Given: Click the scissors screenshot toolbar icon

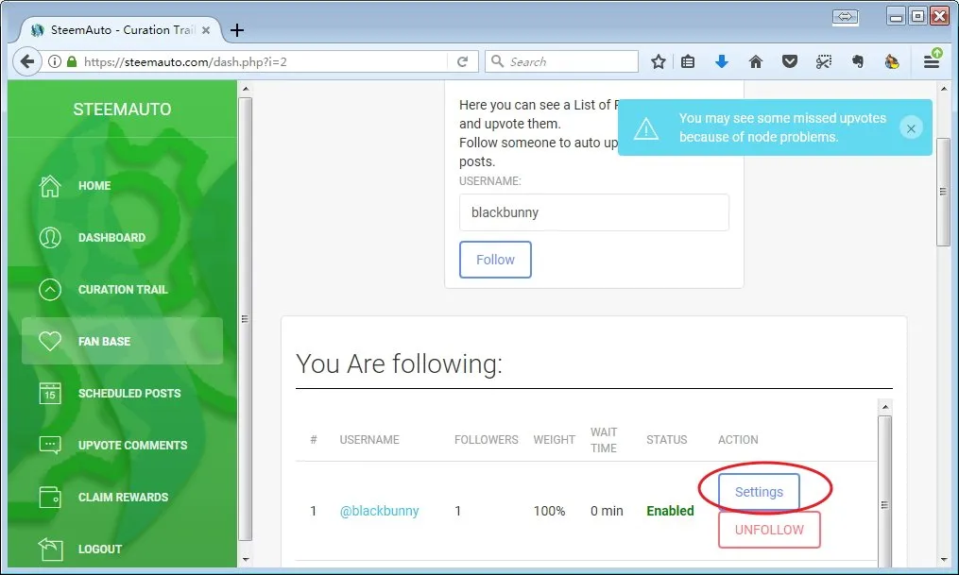Looking at the screenshot, I should tap(824, 61).
